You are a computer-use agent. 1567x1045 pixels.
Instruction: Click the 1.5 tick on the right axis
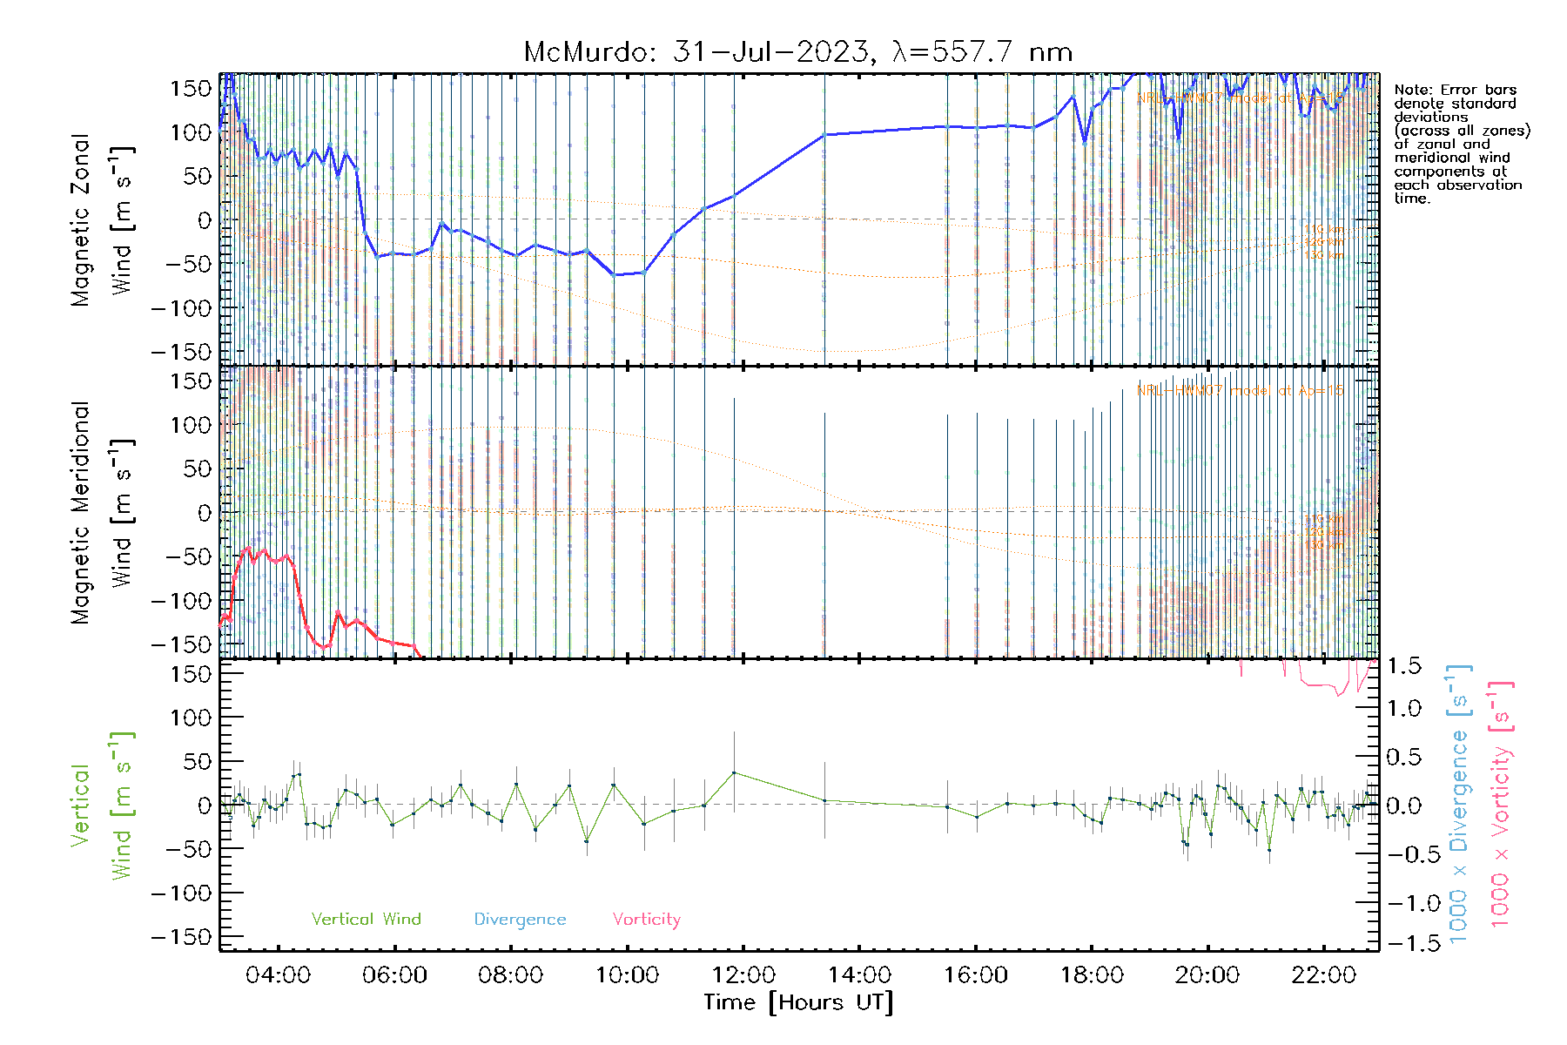coord(1403,666)
